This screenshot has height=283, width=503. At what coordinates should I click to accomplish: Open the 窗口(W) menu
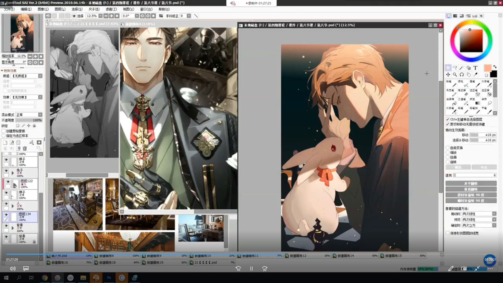pos(146,9)
